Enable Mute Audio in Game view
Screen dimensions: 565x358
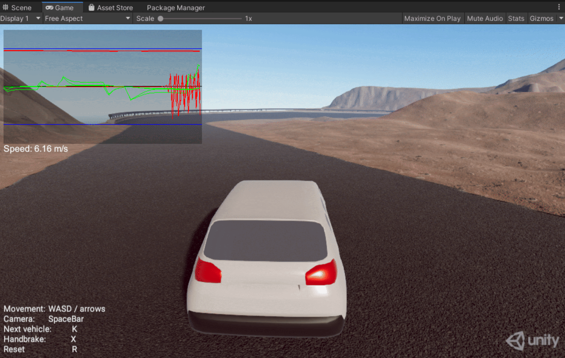[485, 19]
